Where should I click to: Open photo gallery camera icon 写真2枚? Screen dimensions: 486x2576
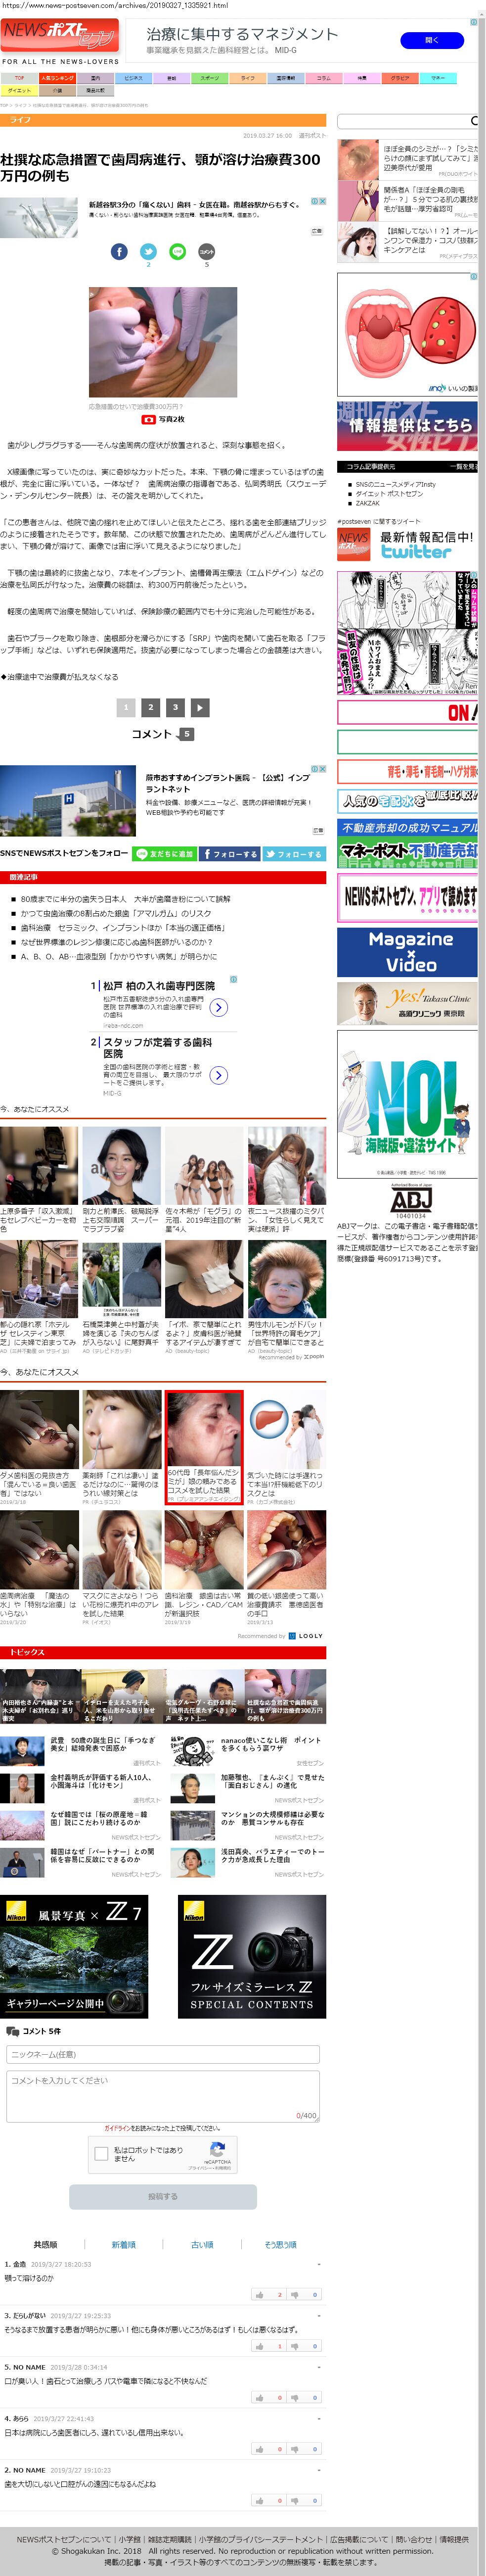(x=149, y=420)
